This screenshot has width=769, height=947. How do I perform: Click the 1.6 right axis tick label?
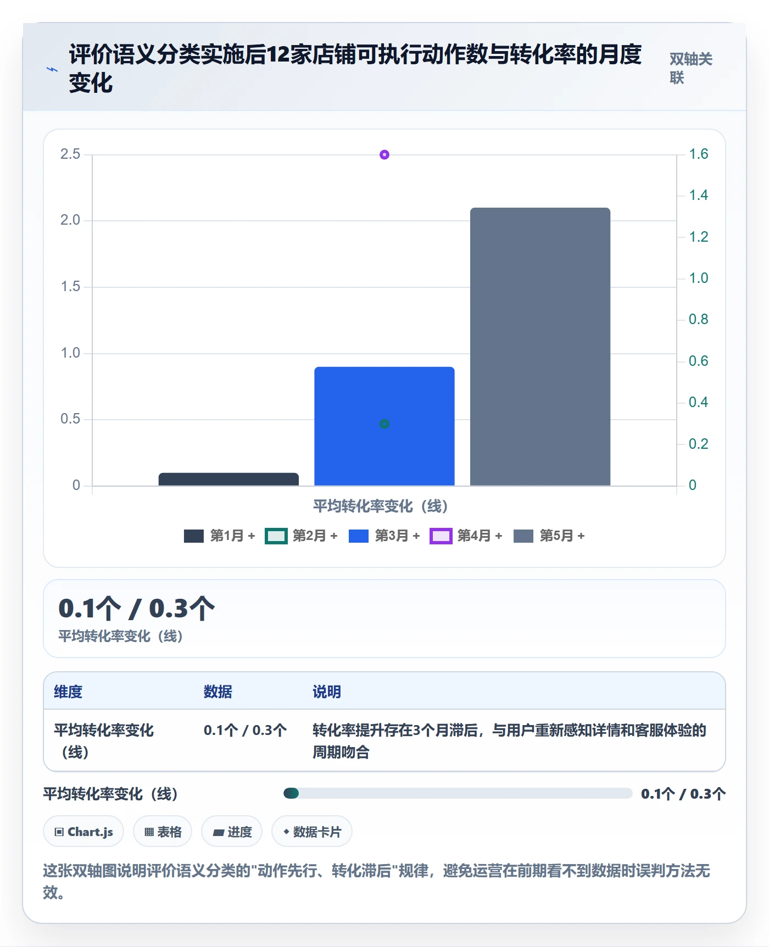click(699, 154)
